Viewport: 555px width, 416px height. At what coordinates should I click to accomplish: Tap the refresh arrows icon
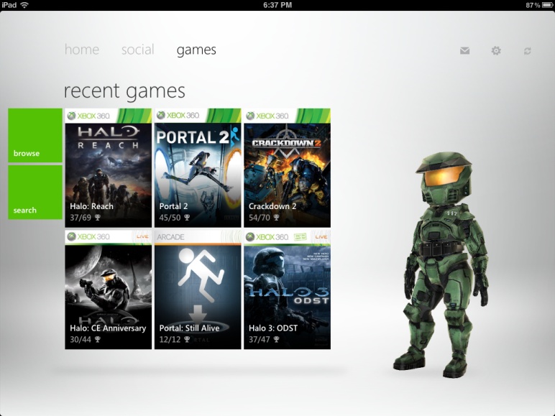click(528, 51)
